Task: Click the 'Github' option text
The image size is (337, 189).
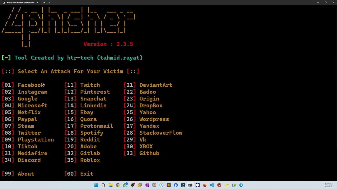Action: pyautogui.click(x=149, y=153)
